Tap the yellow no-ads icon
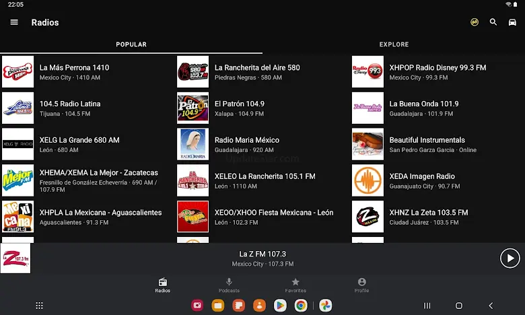525x315 pixels. click(x=475, y=22)
